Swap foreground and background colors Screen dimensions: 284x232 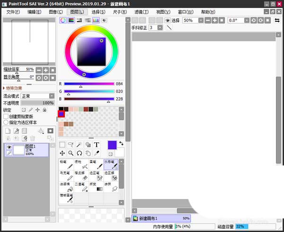tap(121, 144)
